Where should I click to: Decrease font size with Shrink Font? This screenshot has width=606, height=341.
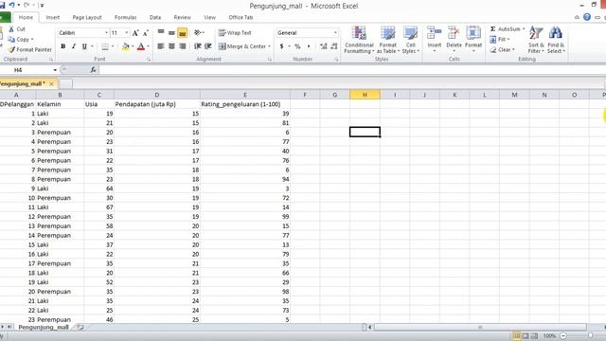[x=145, y=33]
